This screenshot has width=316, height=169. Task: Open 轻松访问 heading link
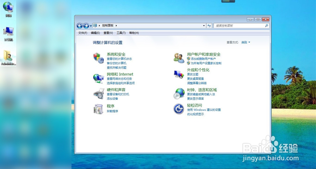tap(194, 105)
